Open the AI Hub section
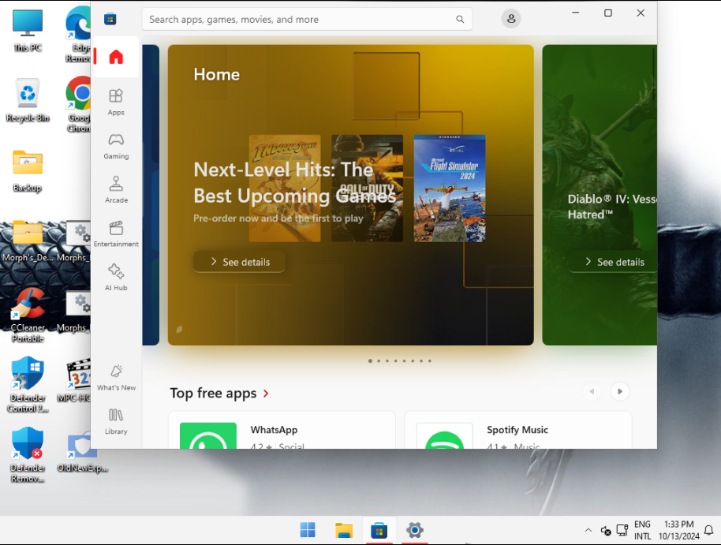 (x=116, y=278)
